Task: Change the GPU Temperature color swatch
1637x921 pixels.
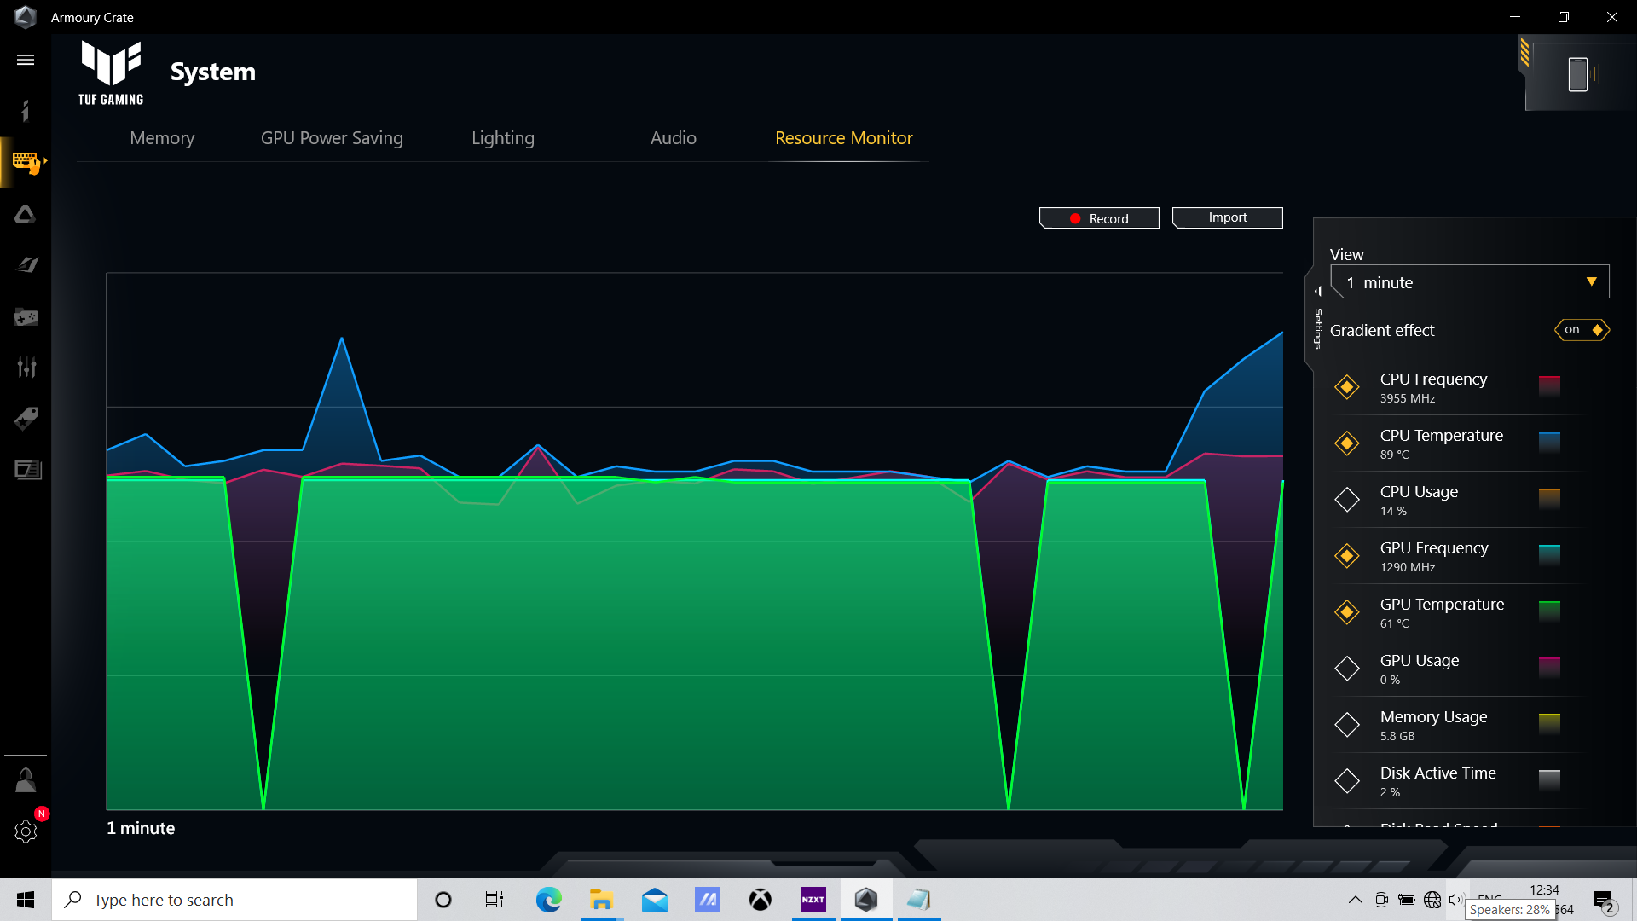Action: click(x=1549, y=611)
